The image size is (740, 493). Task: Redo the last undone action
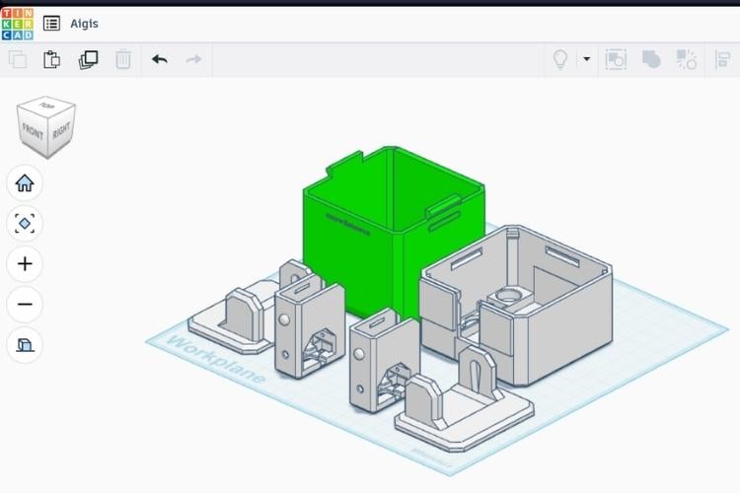(193, 59)
